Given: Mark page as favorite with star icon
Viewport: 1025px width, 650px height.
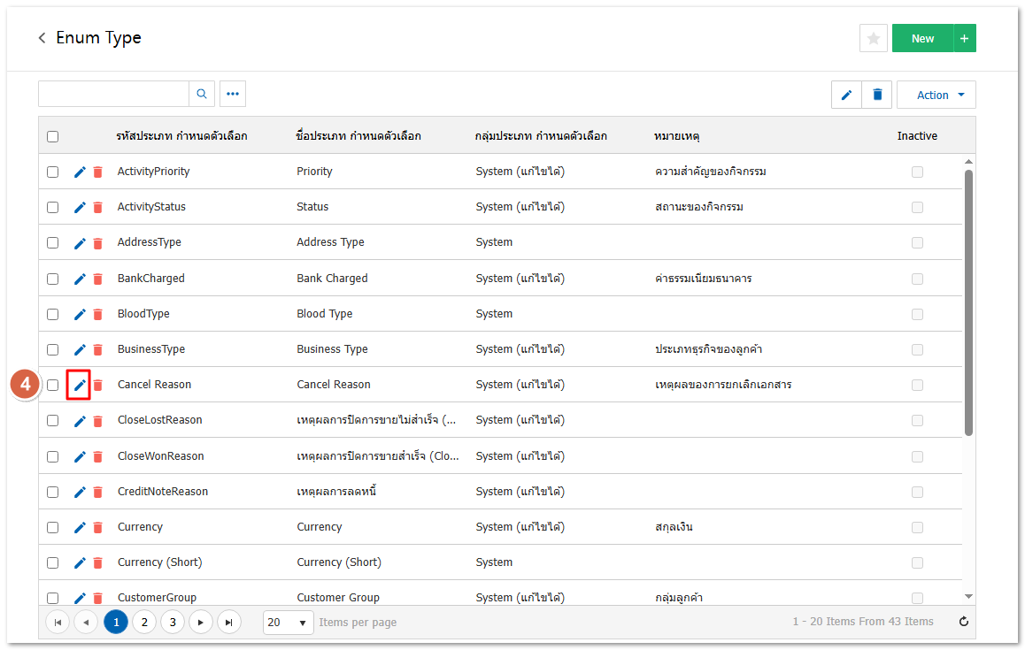Looking at the screenshot, I should 873,38.
